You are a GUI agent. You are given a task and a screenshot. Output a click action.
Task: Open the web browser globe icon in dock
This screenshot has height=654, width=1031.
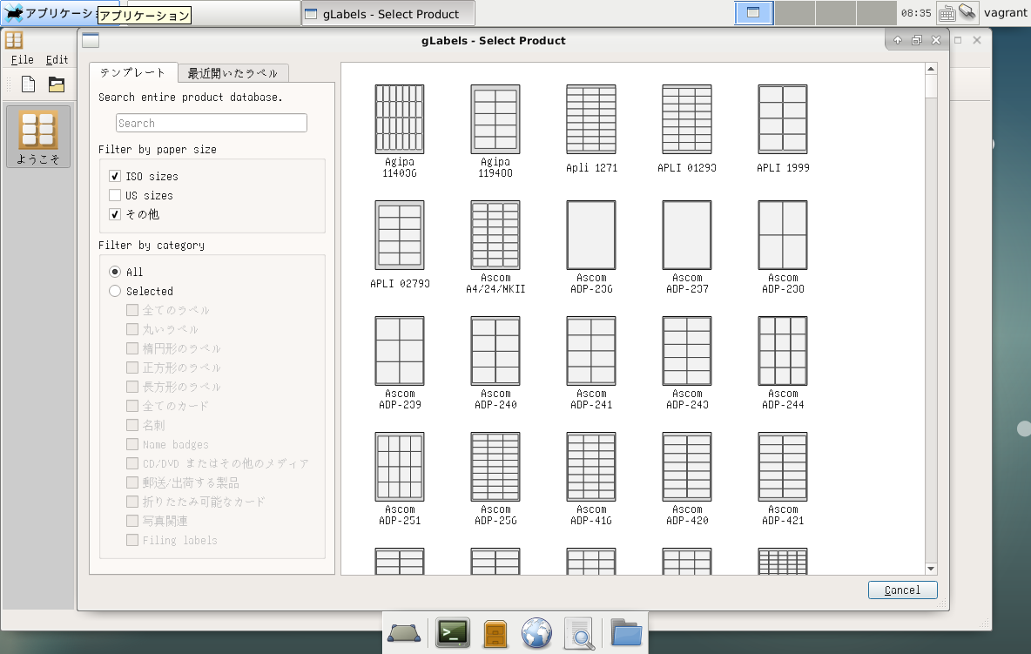click(x=537, y=633)
